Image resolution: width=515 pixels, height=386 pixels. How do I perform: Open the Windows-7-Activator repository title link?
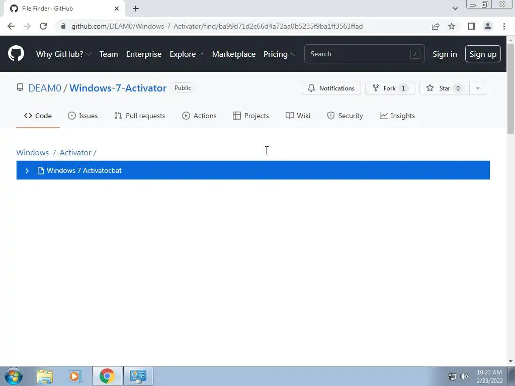(x=118, y=88)
